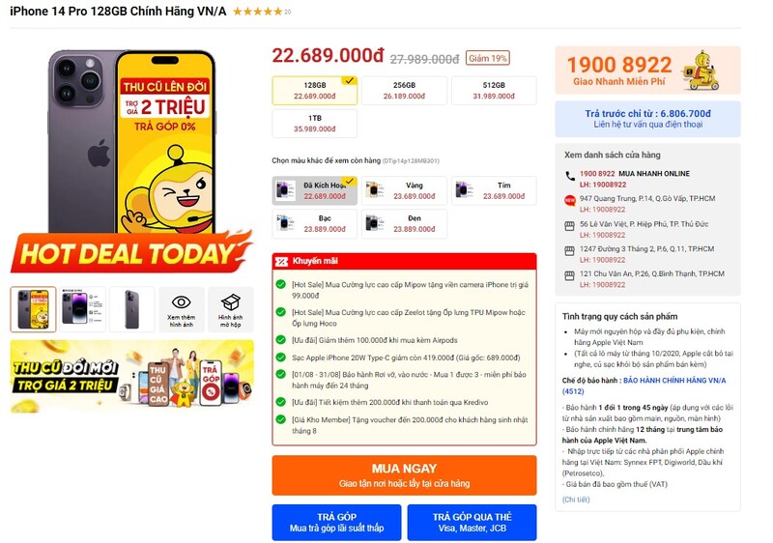Click the TRẢ GÓP installment button
Screen dimensions: 773x543
[x=336, y=523]
